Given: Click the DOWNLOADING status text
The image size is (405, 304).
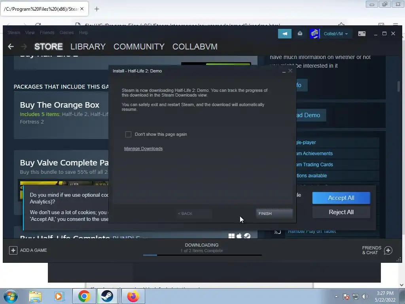Looking at the screenshot, I should (202, 245).
